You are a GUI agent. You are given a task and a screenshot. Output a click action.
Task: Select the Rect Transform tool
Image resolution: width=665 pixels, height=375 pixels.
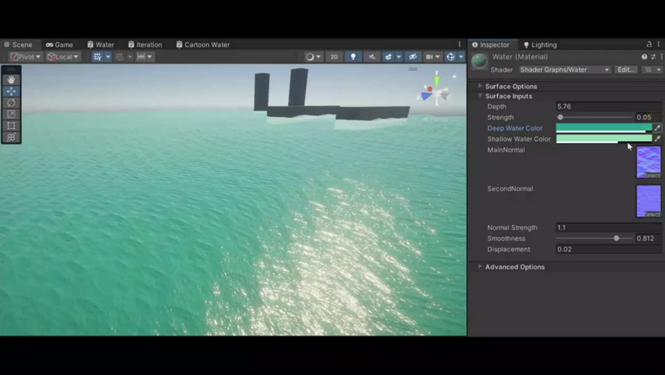coord(11,126)
